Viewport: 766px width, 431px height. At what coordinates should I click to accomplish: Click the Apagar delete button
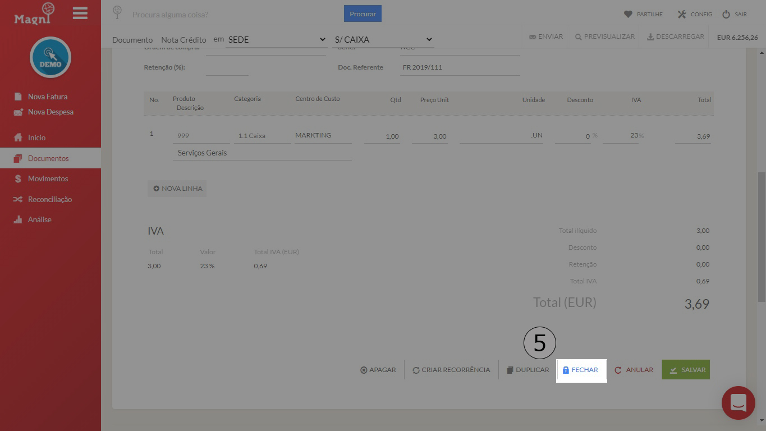click(x=378, y=370)
